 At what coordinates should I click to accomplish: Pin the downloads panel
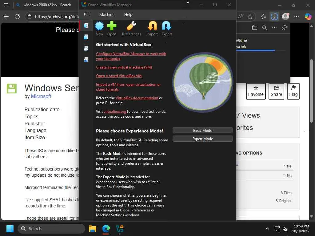click(284, 28)
